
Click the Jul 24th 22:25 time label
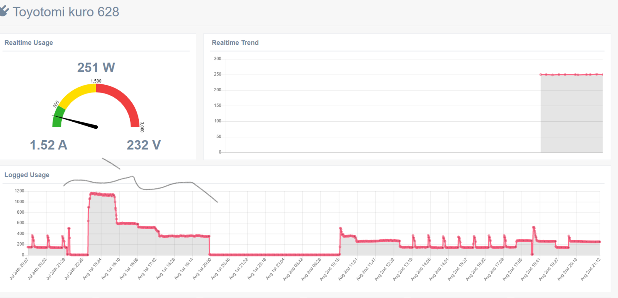click(x=74, y=268)
